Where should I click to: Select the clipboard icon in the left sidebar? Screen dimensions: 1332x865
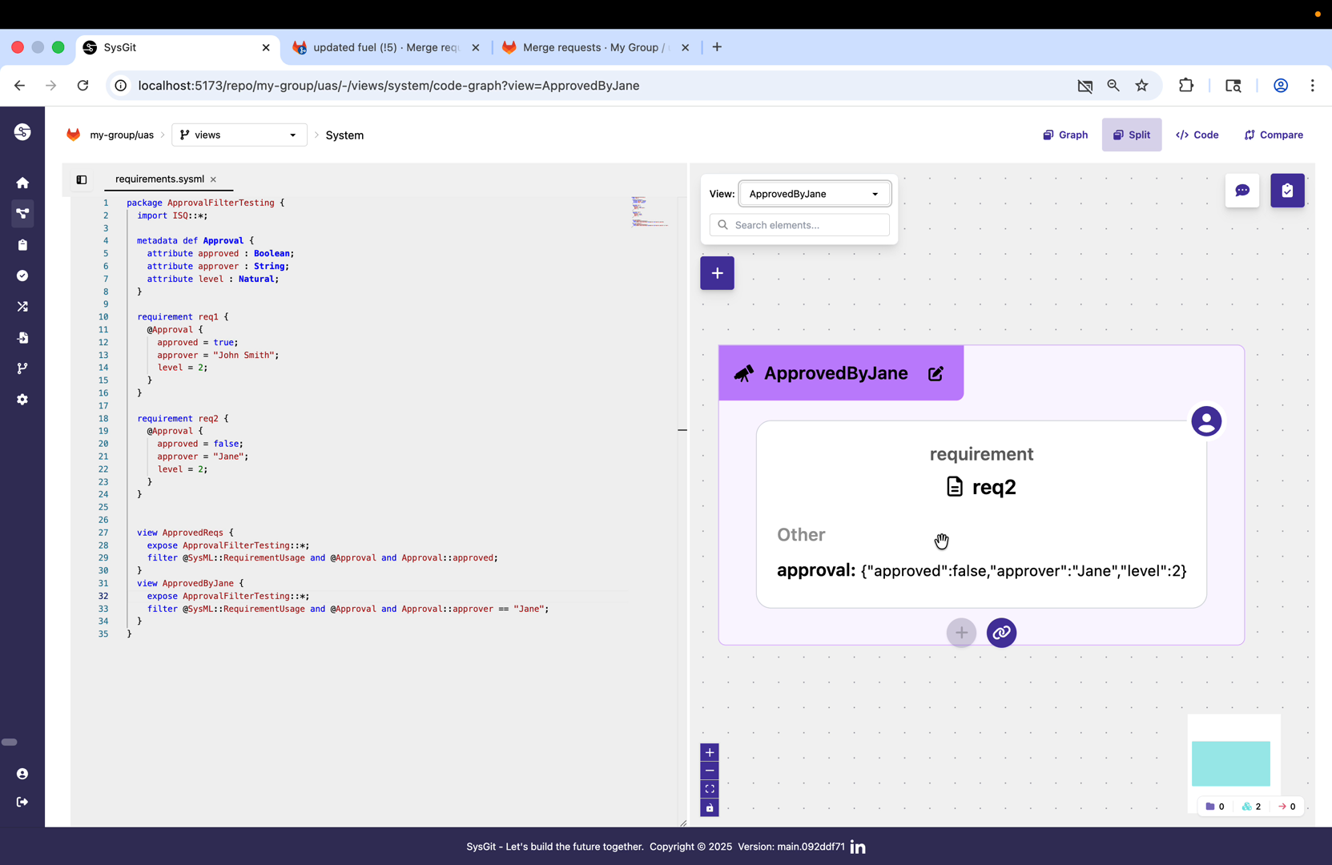coord(22,245)
